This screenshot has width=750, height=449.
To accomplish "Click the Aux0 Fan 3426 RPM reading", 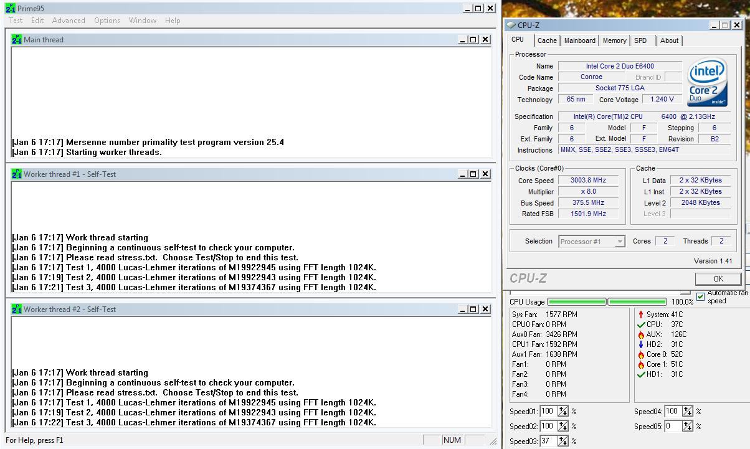I will pos(544,334).
